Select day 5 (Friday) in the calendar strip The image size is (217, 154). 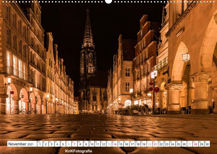(x=63, y=144)
